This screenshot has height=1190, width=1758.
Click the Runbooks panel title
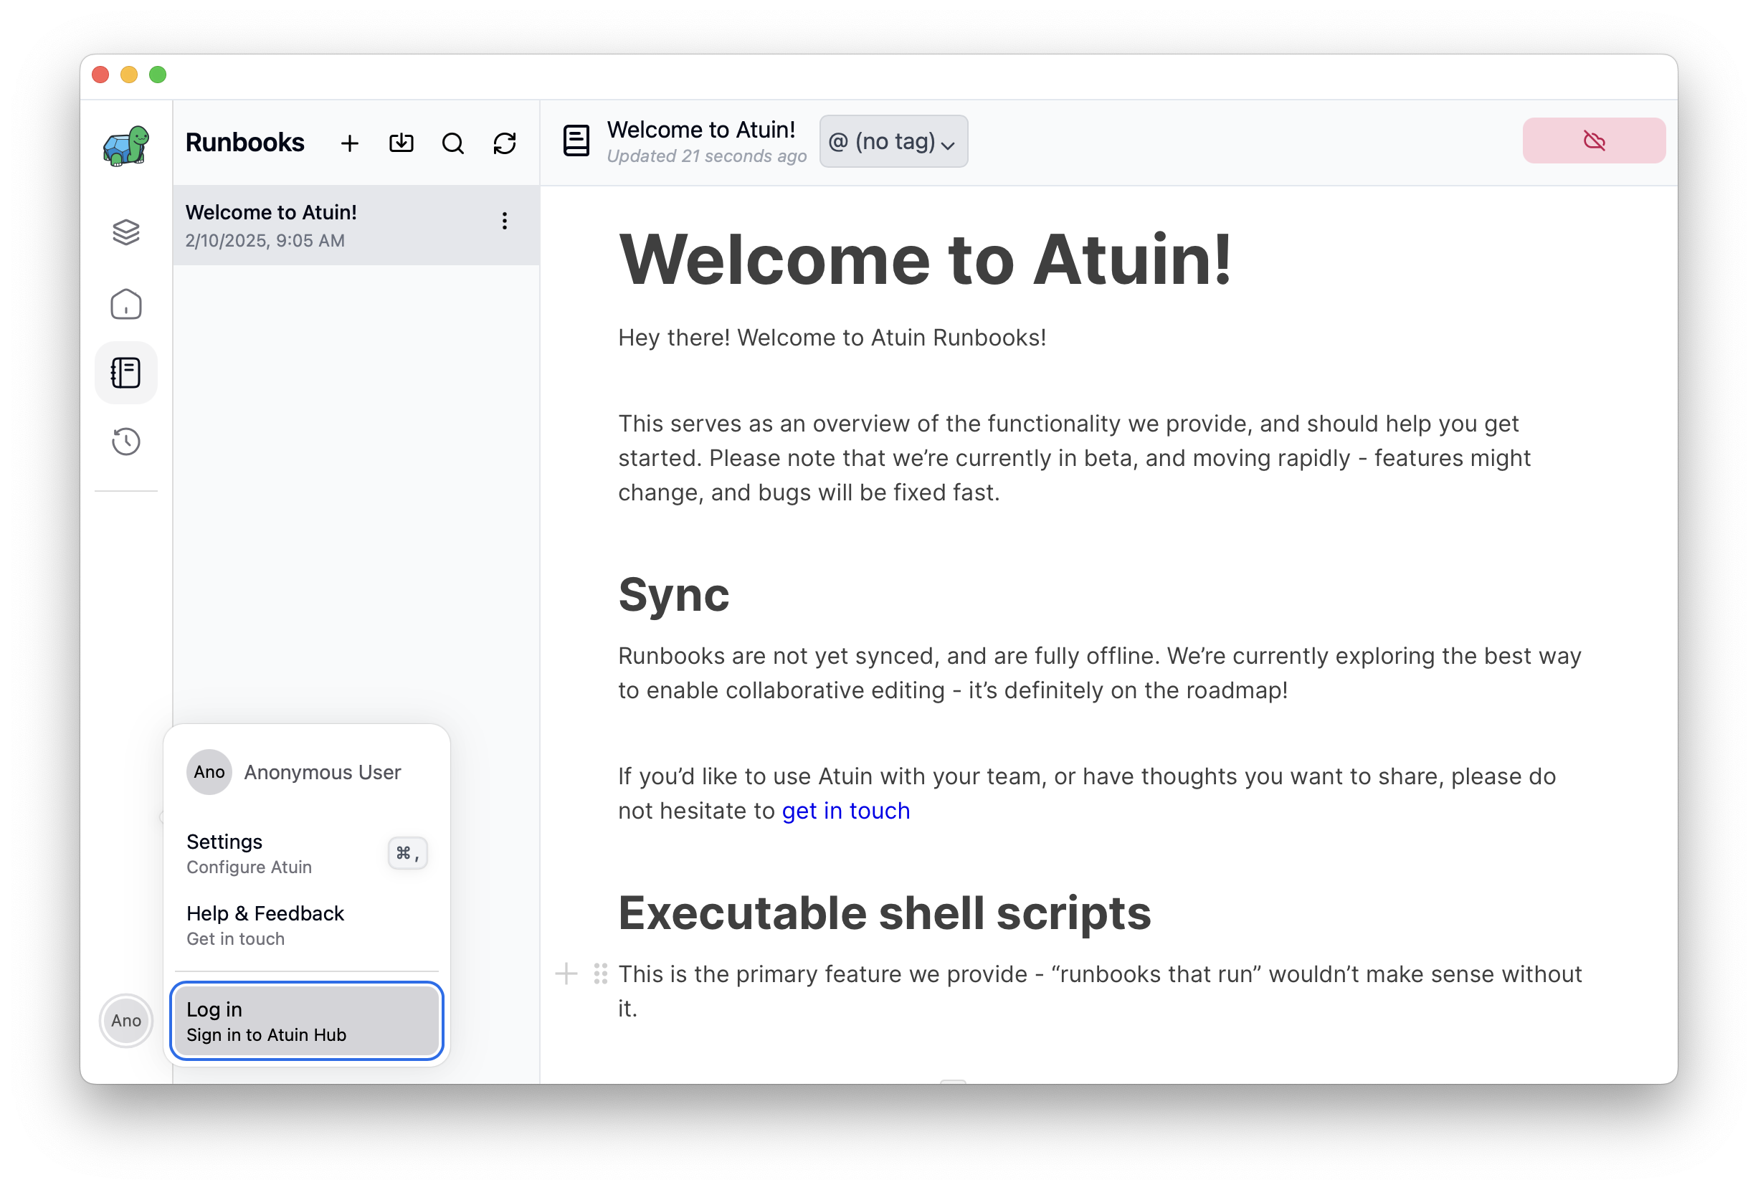coord(245,142)
